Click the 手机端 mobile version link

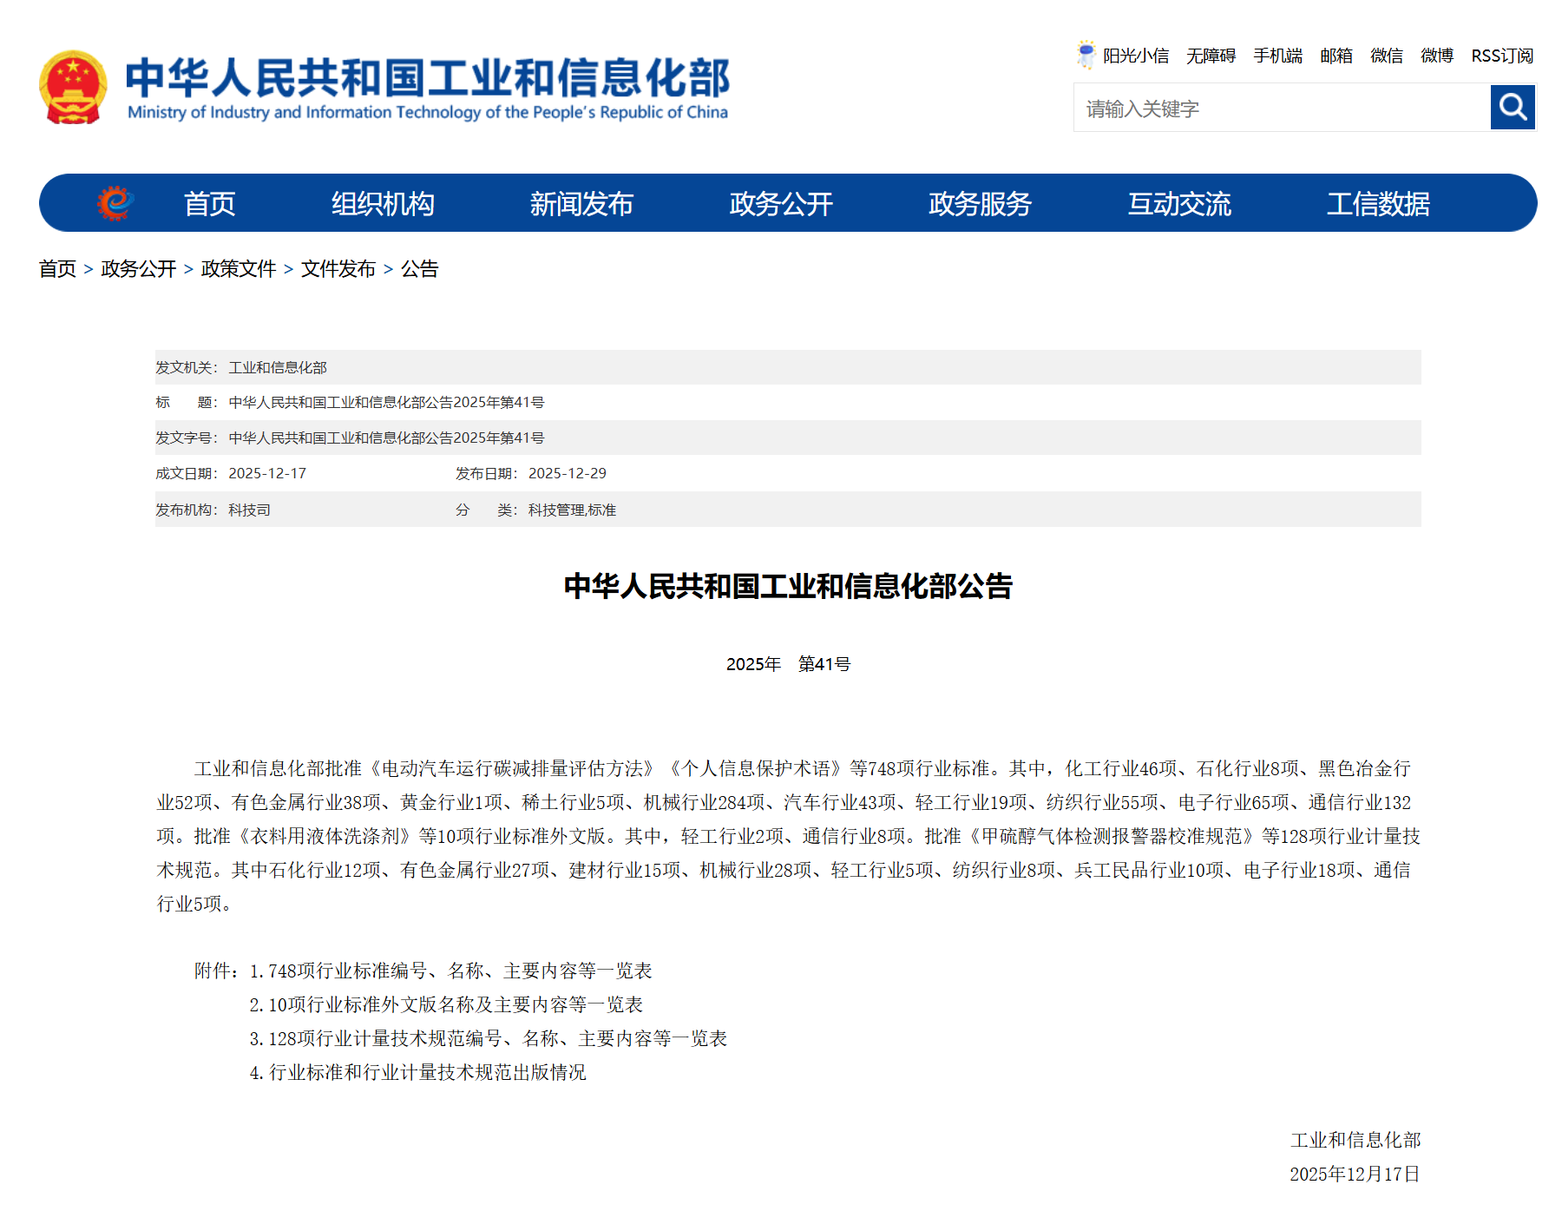pos(1277,56)
